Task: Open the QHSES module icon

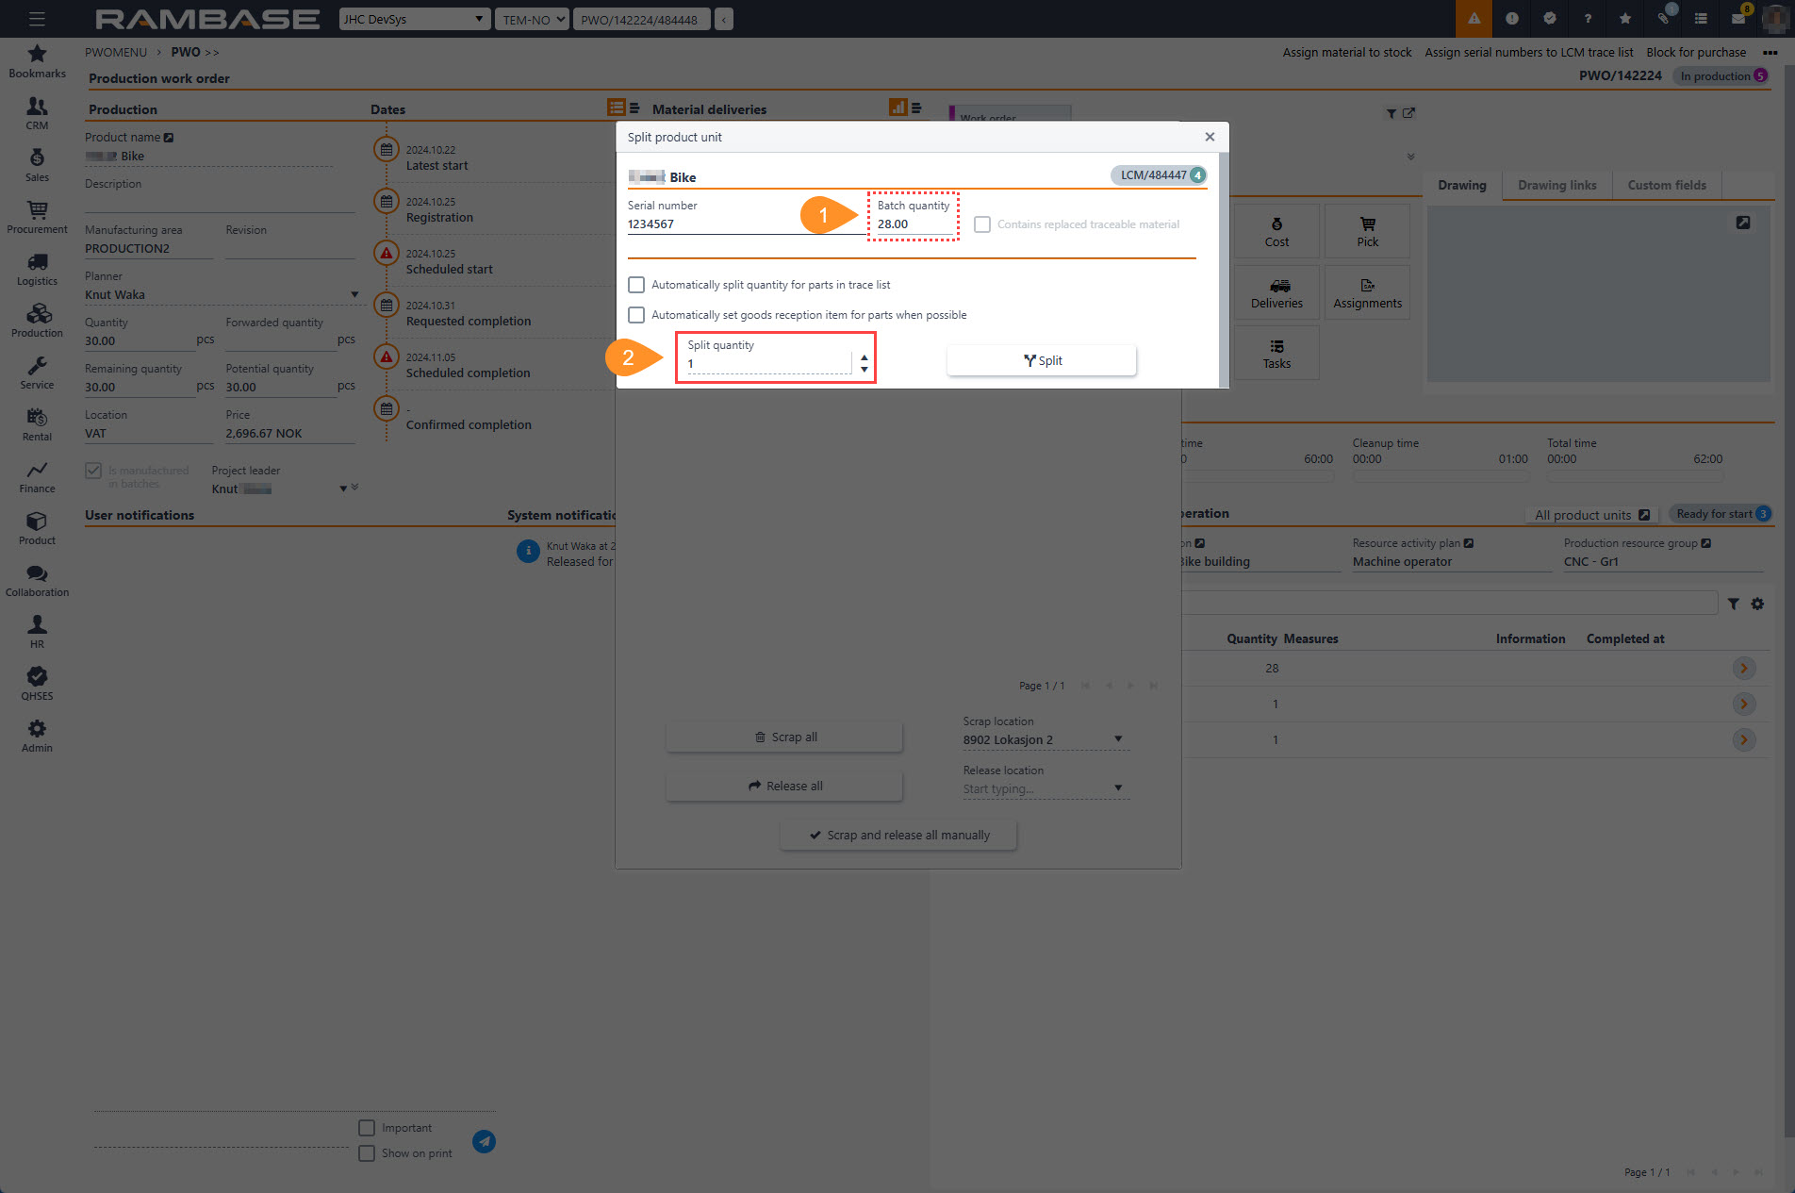Action: [x=37, y=677]
